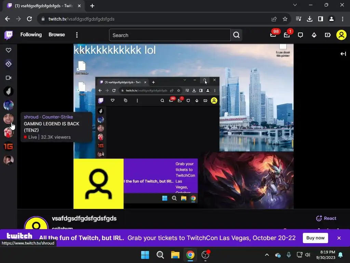Open the Browse page

click(57, 35)
